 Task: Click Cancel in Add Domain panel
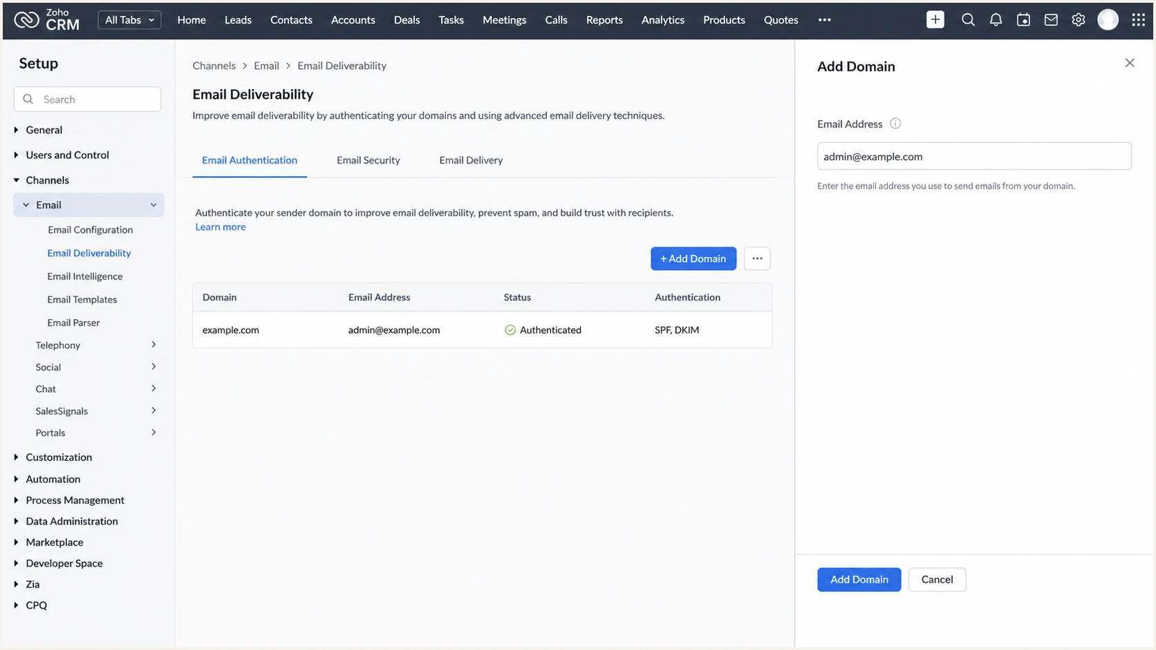click(937, 580)
